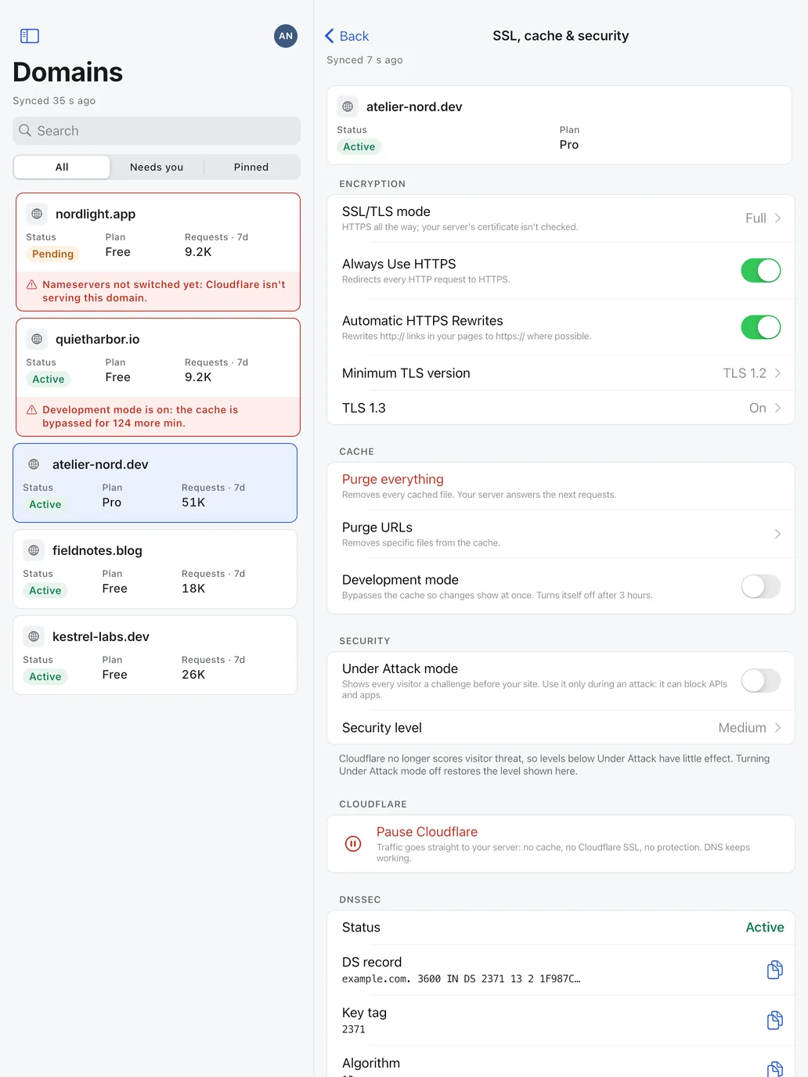Go back with the Back link
Image resolution: width=808 pixels, height=1077 pixels.
[x=346, y=36]
